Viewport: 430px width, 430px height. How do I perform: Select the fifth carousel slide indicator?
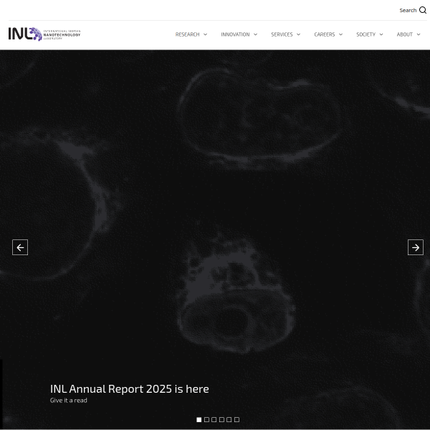pos(229,419)
